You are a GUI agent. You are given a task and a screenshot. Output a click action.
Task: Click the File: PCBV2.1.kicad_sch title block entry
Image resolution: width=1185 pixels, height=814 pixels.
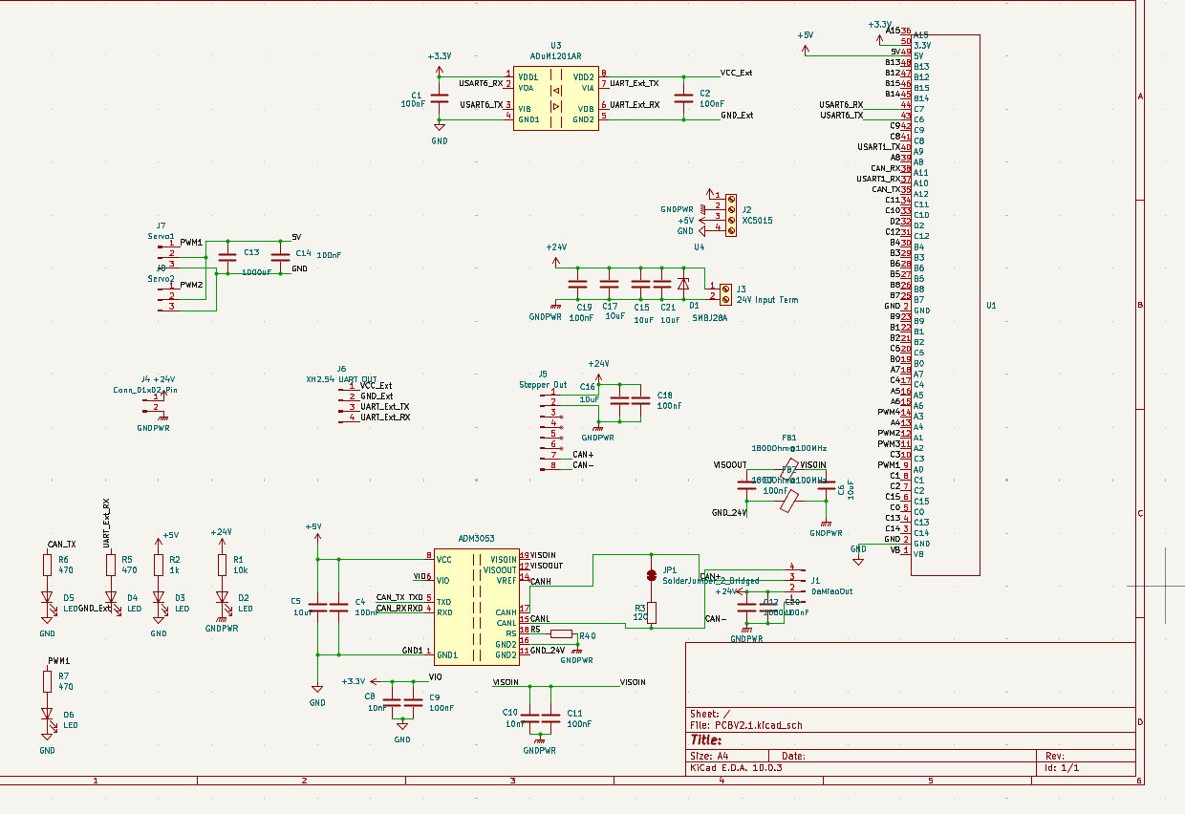click(x=746, y=725)
